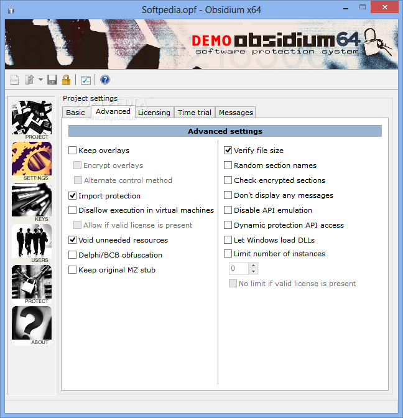Click the instances count number field
The width and height of the screenshot is (403, 418).
(239, 268)
